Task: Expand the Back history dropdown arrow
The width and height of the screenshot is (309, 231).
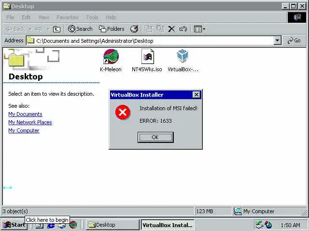Action: pos(30,29)
